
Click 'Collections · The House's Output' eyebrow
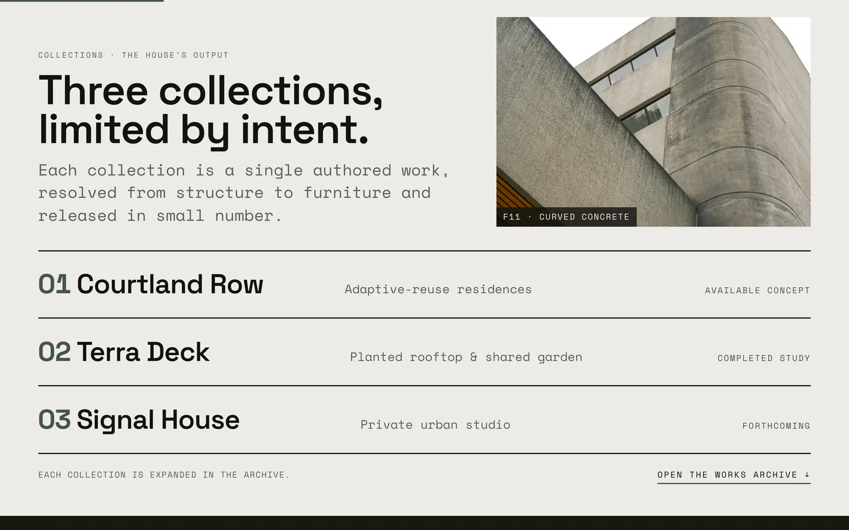click(133, 55)
